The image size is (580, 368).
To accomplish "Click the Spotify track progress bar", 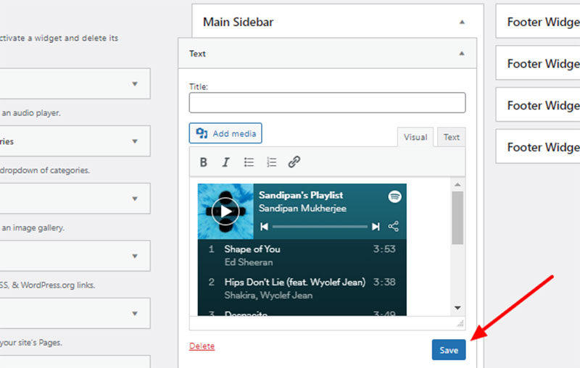I will coord(320,227).
